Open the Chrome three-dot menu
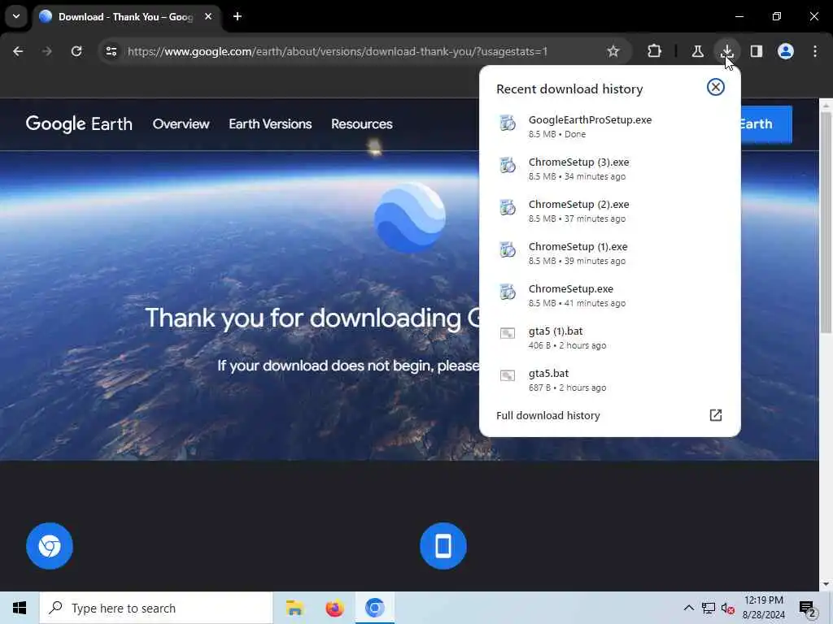Image resolution: width=833 pixels, height=624 pixels. tap(815, 51)
